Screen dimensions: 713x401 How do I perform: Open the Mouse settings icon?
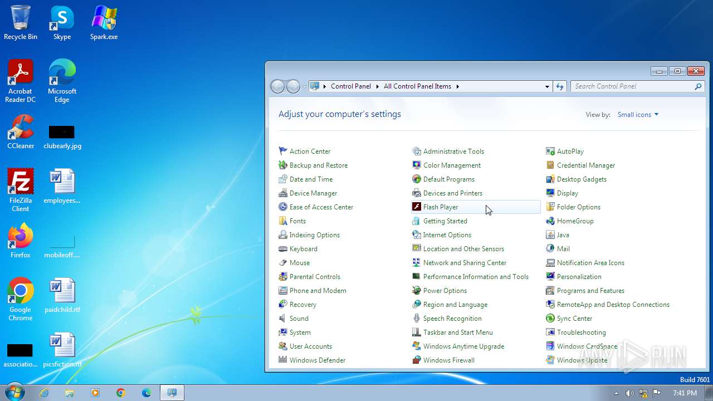pyautogui.click(x=283, y=263)
